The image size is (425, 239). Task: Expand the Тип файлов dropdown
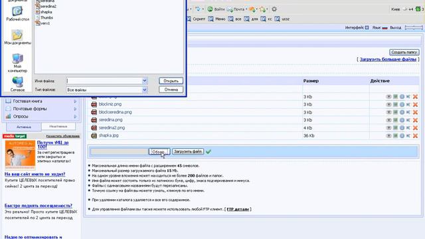(x=145, y=90)
